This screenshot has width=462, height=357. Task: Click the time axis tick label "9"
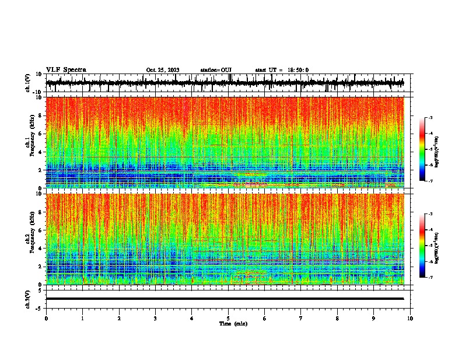click(x=373, y=318)
